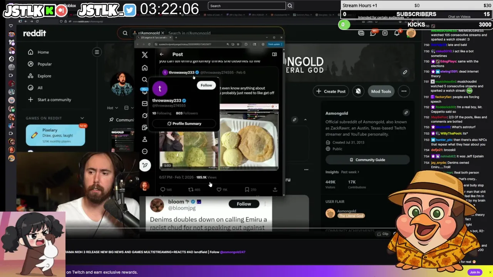493x277 pixels.
Task: Click the 803 Followers count
Action: pyautogui.click(x=187, y=113)
